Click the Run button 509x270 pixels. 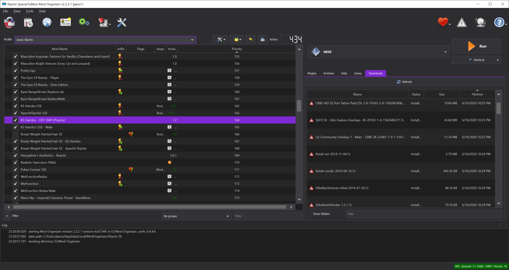[476, 46]
